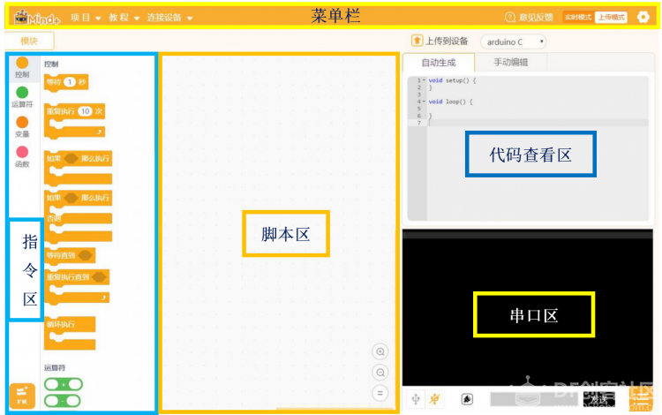
Task: Zoom out on the script workspace
Action: 380,373
